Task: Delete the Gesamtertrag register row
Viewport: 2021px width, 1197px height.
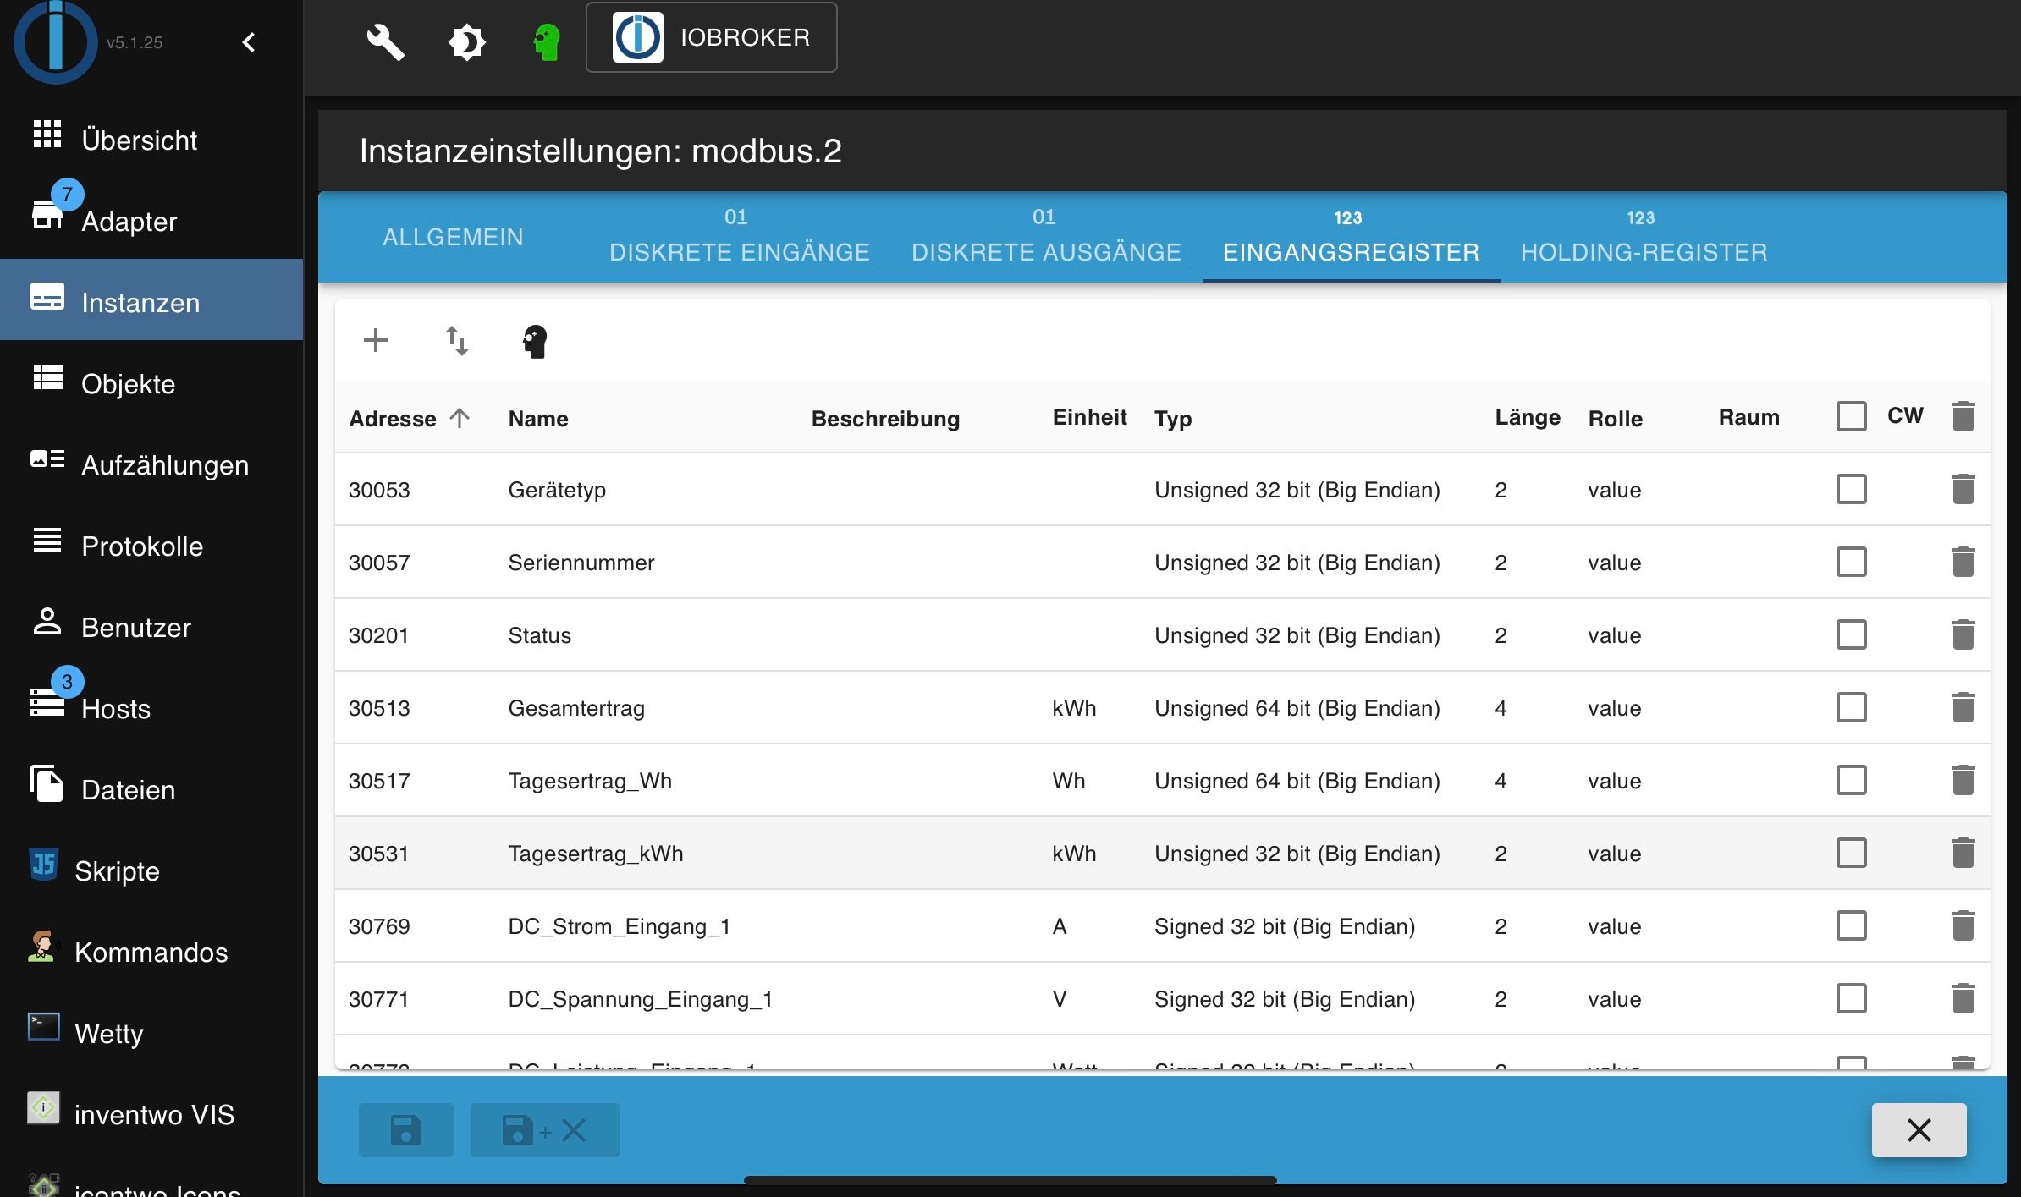Action: [x=1963, y=707]
